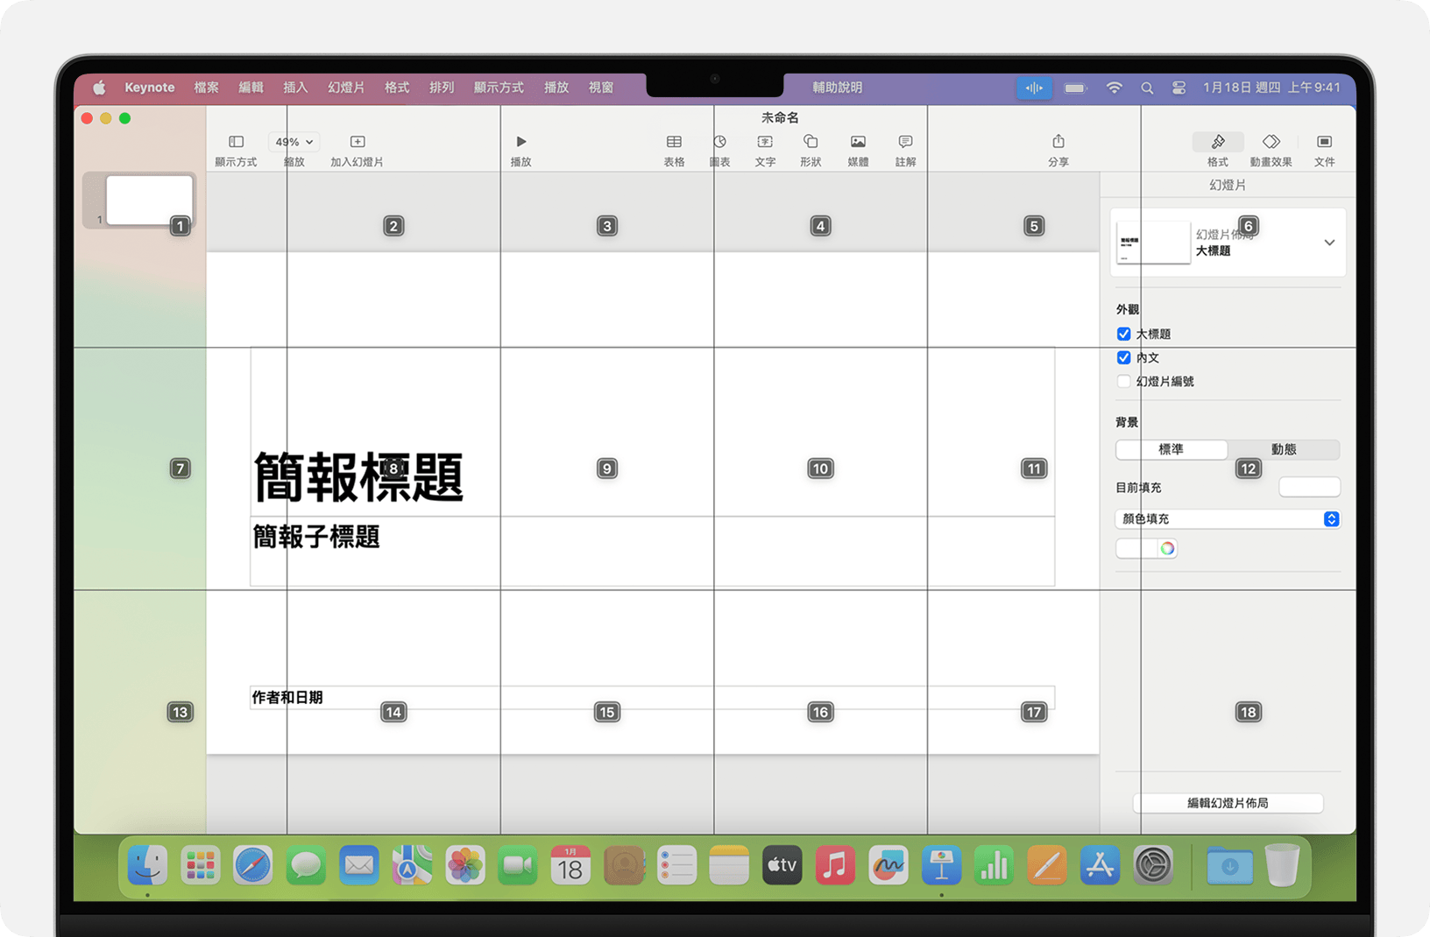1430x937 pixels.
Task: Open the 格式 menu in menu bar
Action: click(397, 88)
